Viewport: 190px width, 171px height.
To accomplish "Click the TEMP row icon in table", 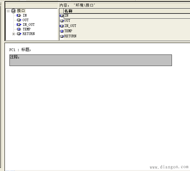I will (x=61, y=31).
